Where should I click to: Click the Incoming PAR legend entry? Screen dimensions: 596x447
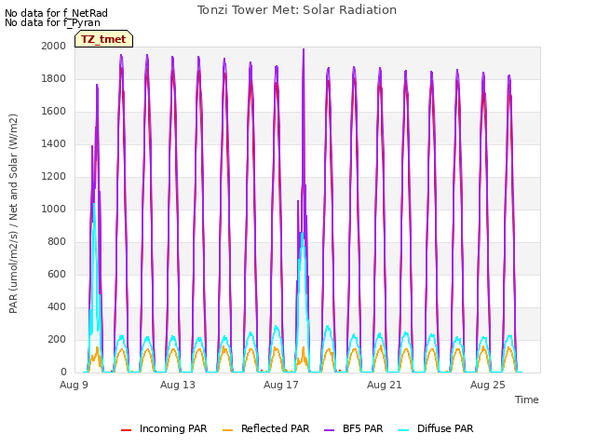coord(164,428)
